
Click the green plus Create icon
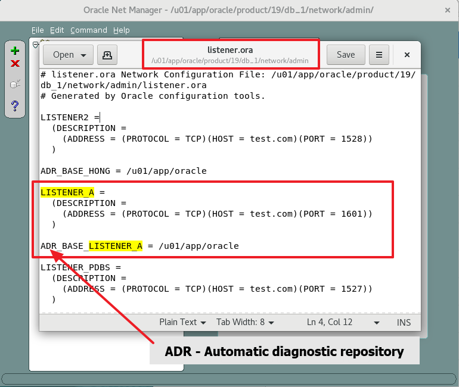point(15,51)
